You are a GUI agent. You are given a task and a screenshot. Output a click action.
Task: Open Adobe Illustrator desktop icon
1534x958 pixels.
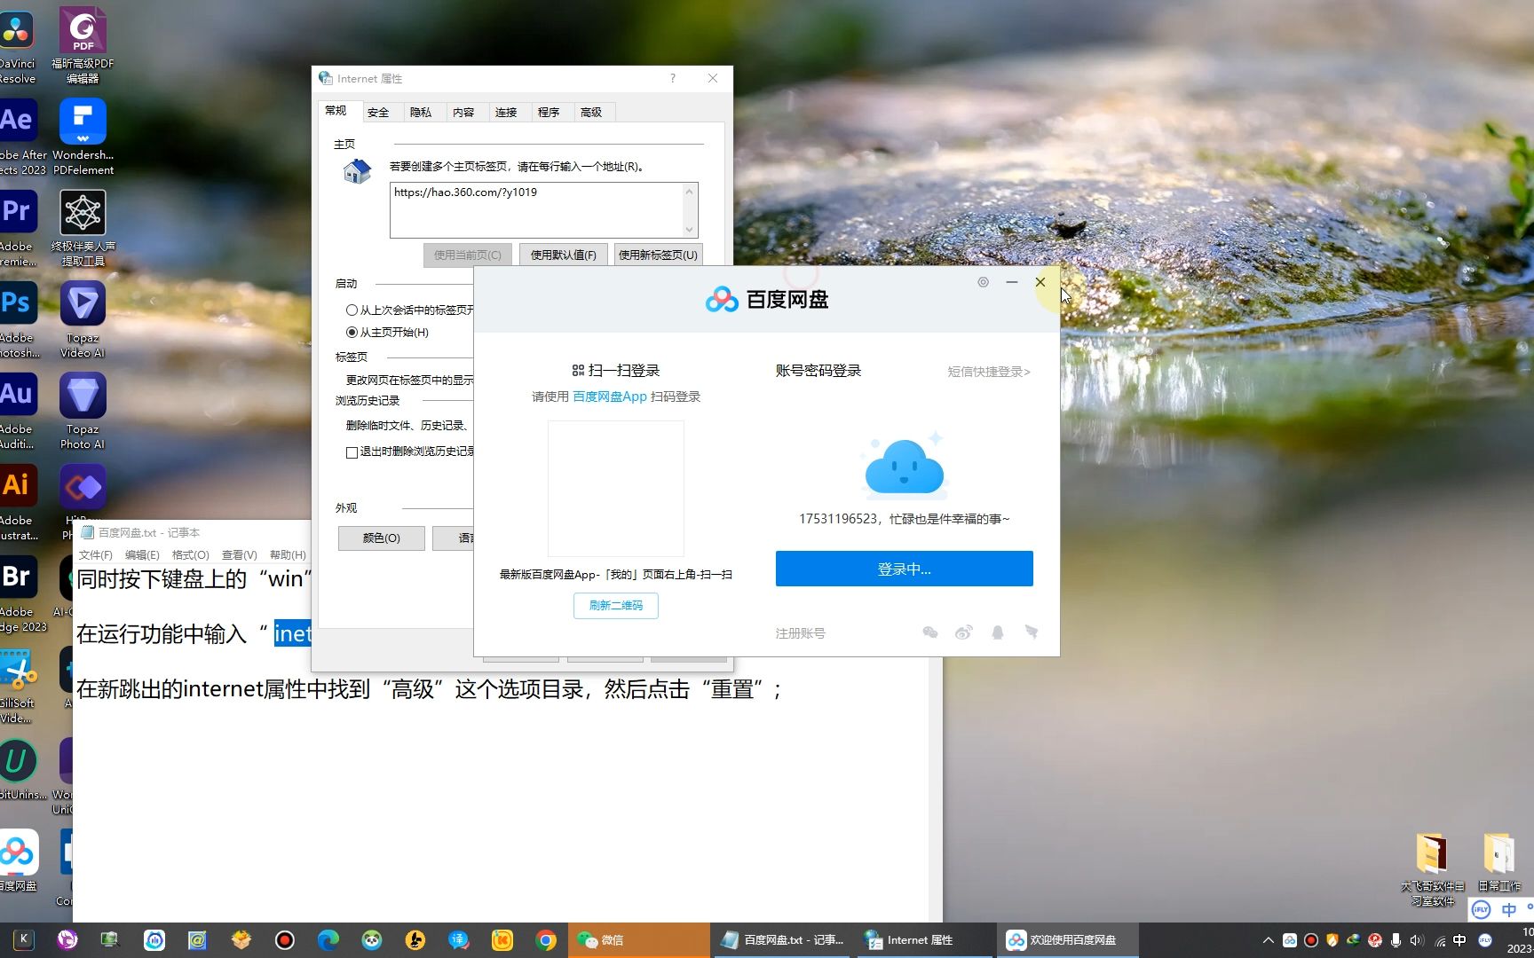18,502
